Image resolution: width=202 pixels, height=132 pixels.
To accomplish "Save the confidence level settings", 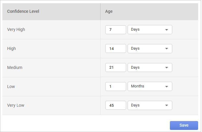I will pyautogui.click(x=184, y=125).
